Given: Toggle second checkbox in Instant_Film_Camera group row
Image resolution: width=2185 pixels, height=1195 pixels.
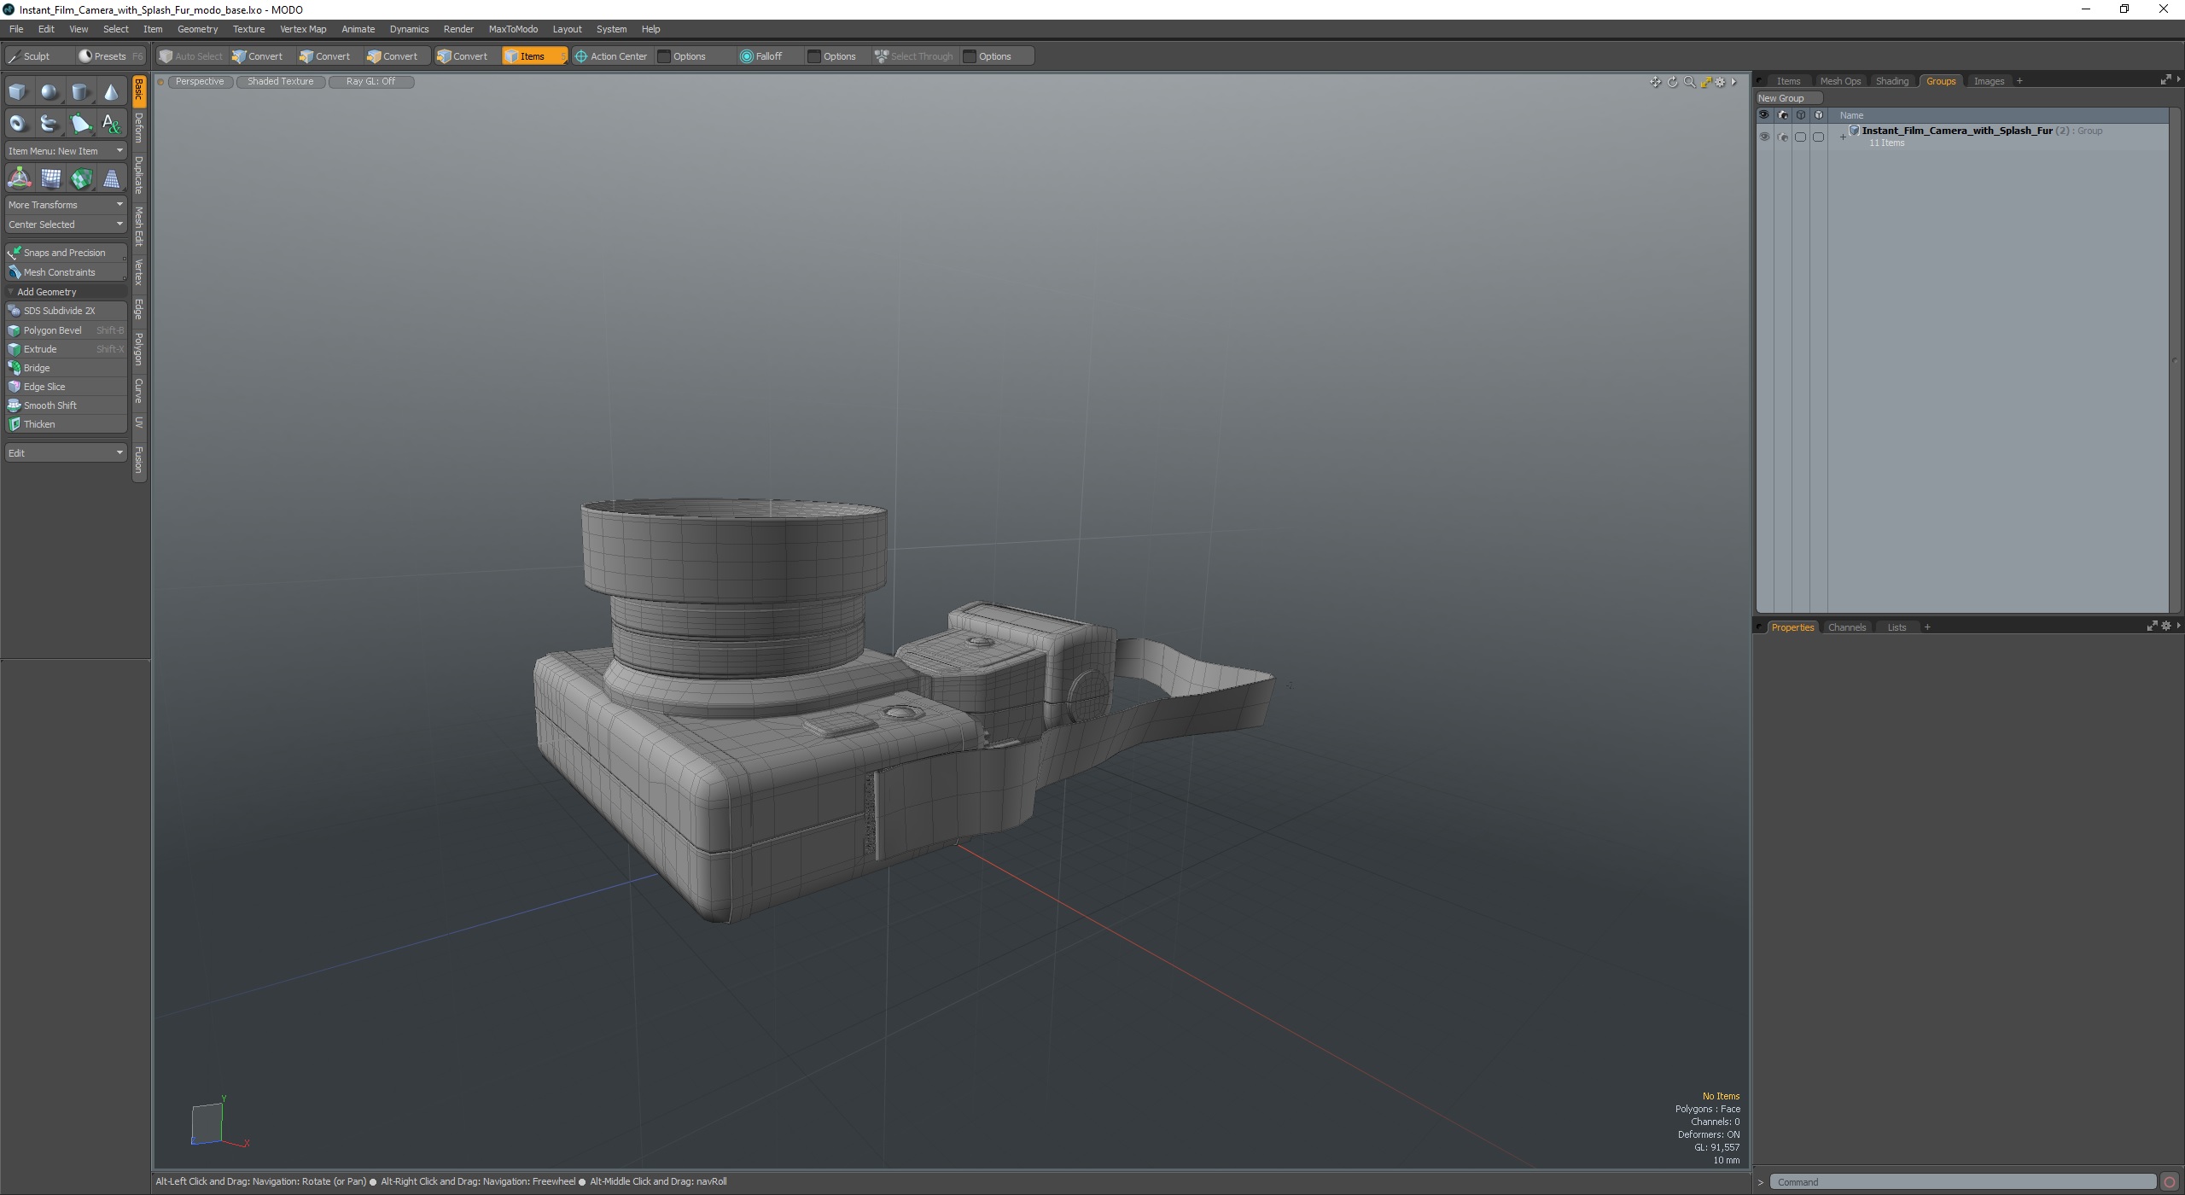Looking at the screenshot, I should point(1818,137).
